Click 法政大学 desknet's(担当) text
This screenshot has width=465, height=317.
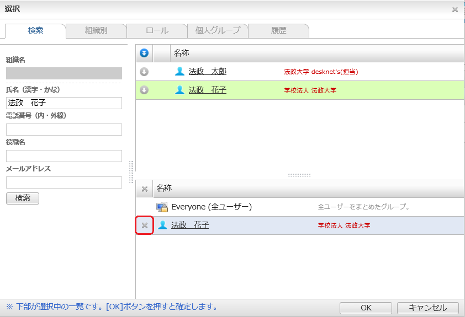click(x=321, y=72)
